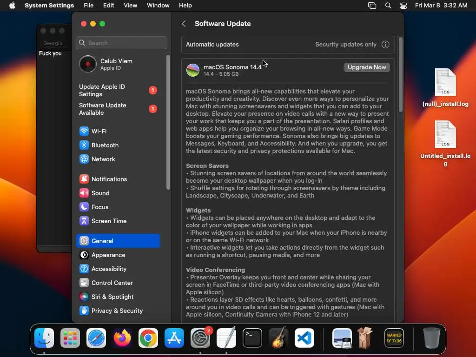Select Software Update Available item

[119, 109]
